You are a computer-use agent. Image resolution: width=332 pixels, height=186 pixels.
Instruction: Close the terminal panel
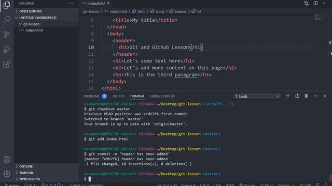click(325, 96)
